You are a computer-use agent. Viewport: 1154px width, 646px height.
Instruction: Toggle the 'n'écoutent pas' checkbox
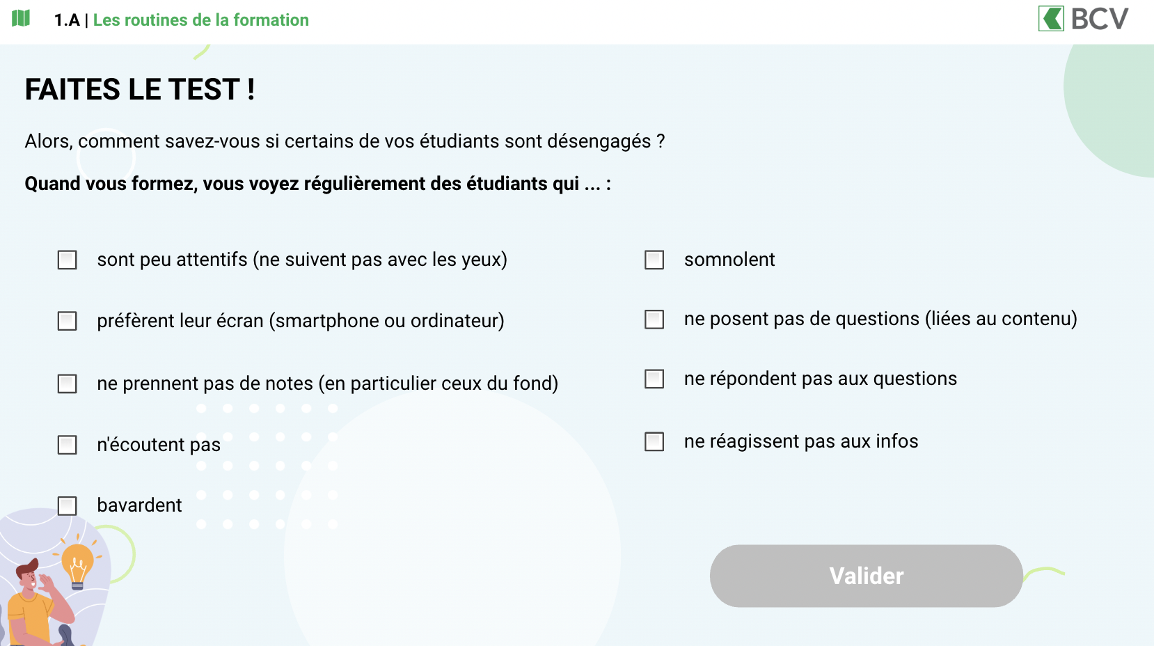[x=68, y=445]
